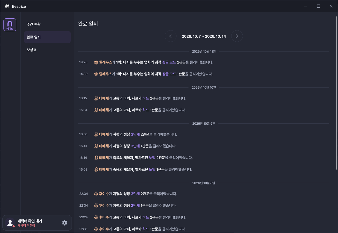Viewport: 338px width, 233px height.
Task: Click the 22:24 timestamp
Action: 84,217
